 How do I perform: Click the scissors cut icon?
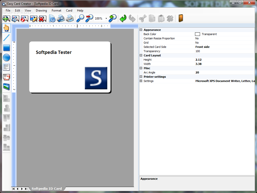143,18
